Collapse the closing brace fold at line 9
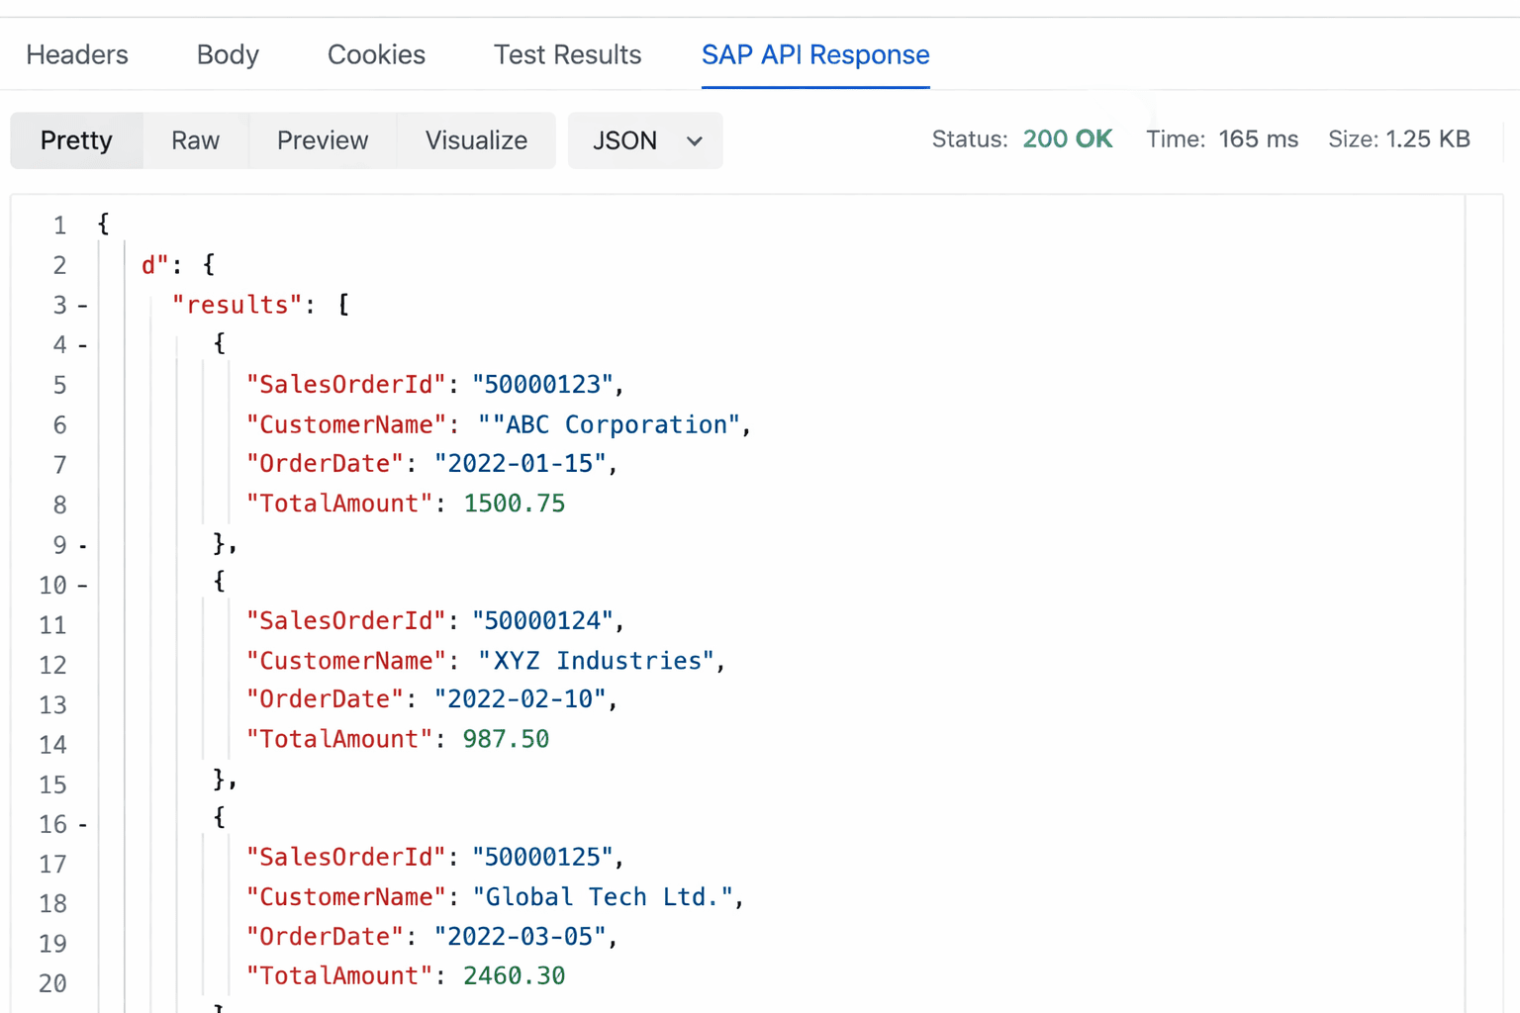 click(x=81, y=545)
